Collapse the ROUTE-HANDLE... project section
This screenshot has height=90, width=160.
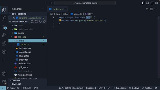click(x=10, y=22)
